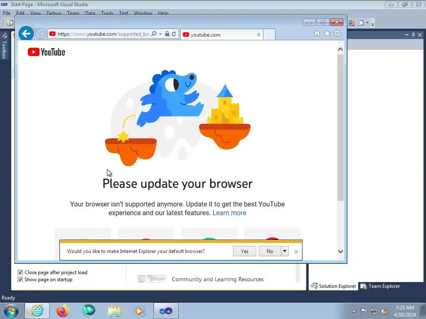
Task: Click the vertical scrollbar thumb of the page
Action: pyautogui.click(x=340, y=128)
